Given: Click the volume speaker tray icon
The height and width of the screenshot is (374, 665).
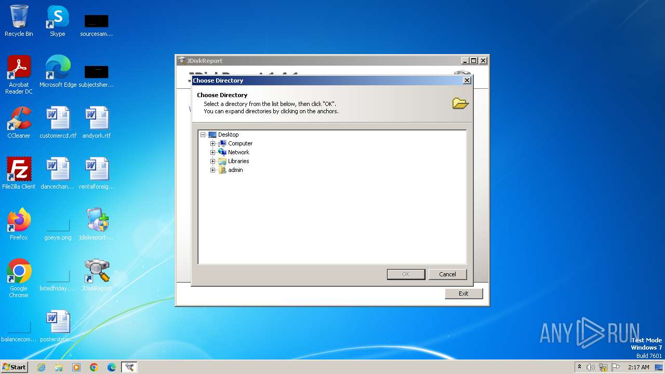Looking at the screenshot, I should tap(591, 367).
